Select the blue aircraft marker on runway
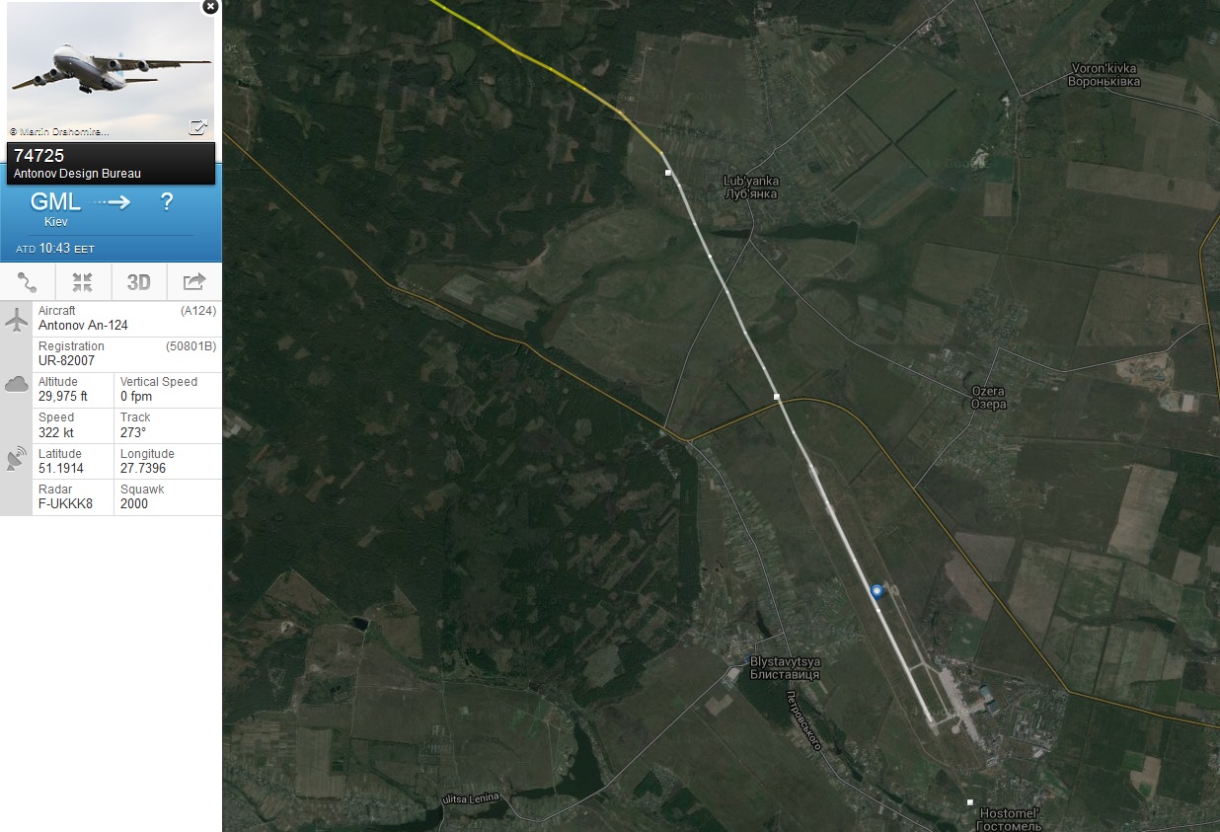Screen dimensions: 1220x832 (x=877, y=591)
